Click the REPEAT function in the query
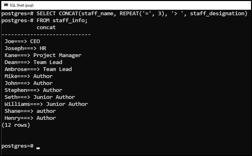The image size is (252, 156). point(129,14)
